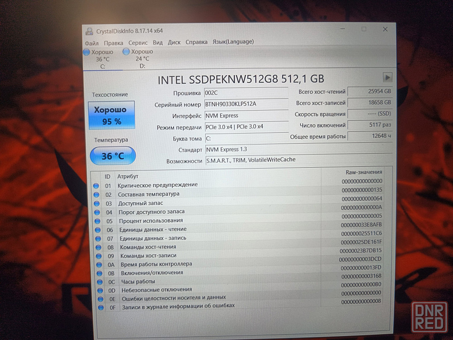
Task: Select the C: disk tab at 36 °C
Action: point(102,59)
